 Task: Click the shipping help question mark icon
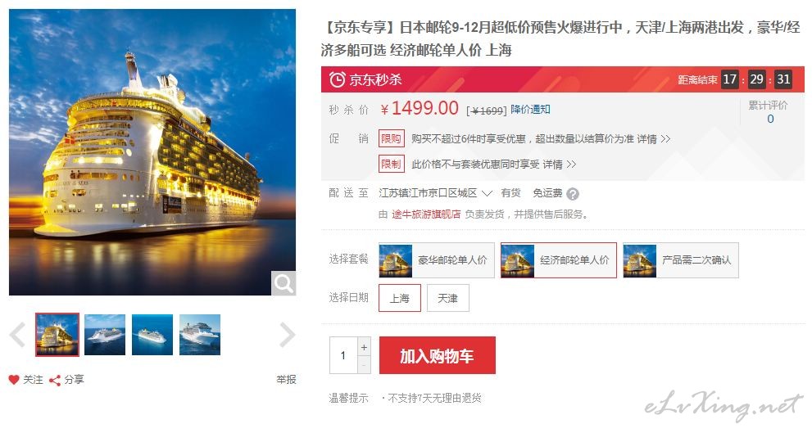(572, 194)
